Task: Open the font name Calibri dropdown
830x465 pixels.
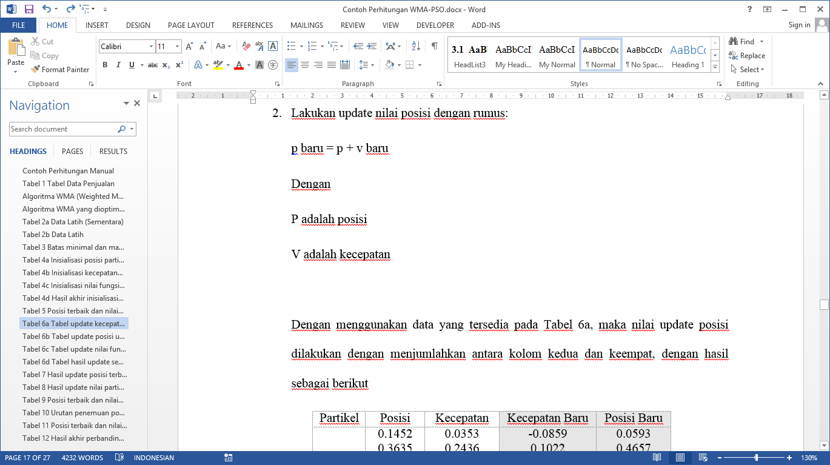Action: click(151, 47)
